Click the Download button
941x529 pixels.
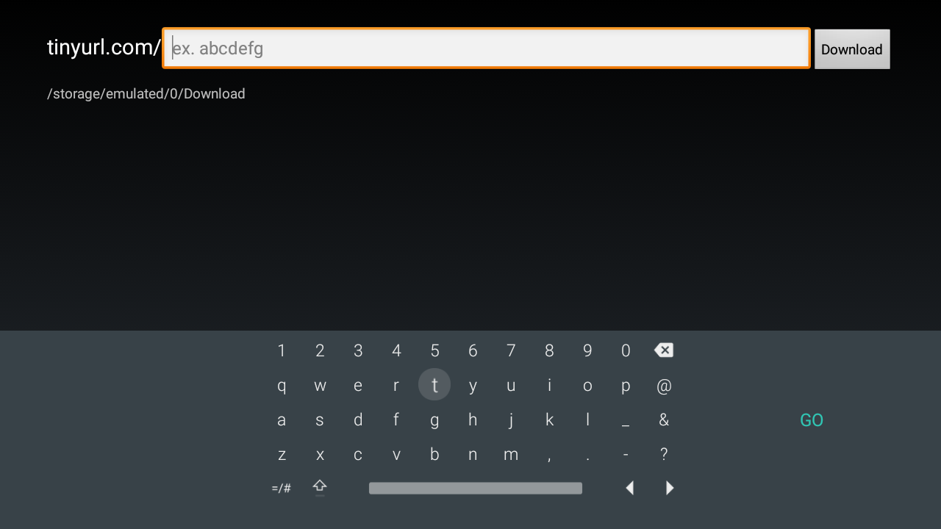(x=852, y=49)
